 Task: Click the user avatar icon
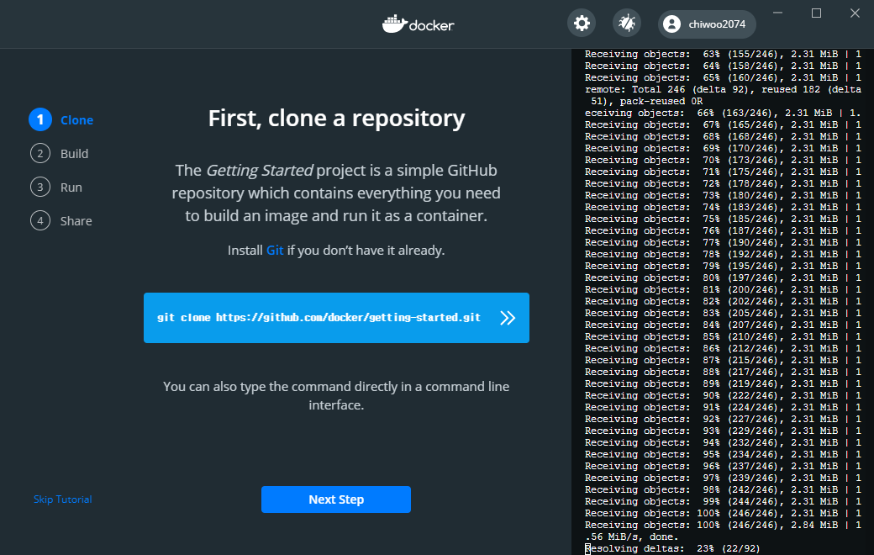(x=671, y=24)
